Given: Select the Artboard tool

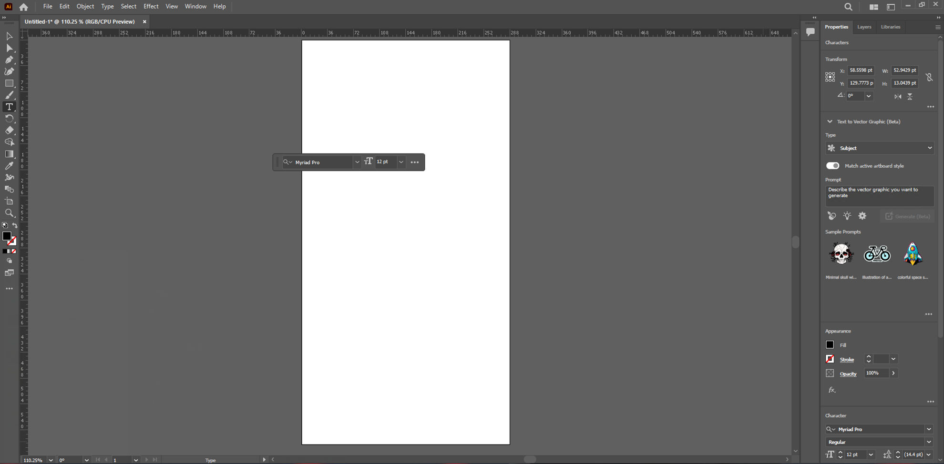Looking at the screenshot, I should click(9, 201).
